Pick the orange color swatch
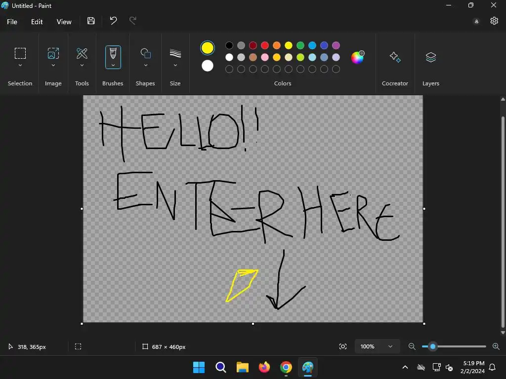This screenshot has height=379, width=506. click(277, 45)
